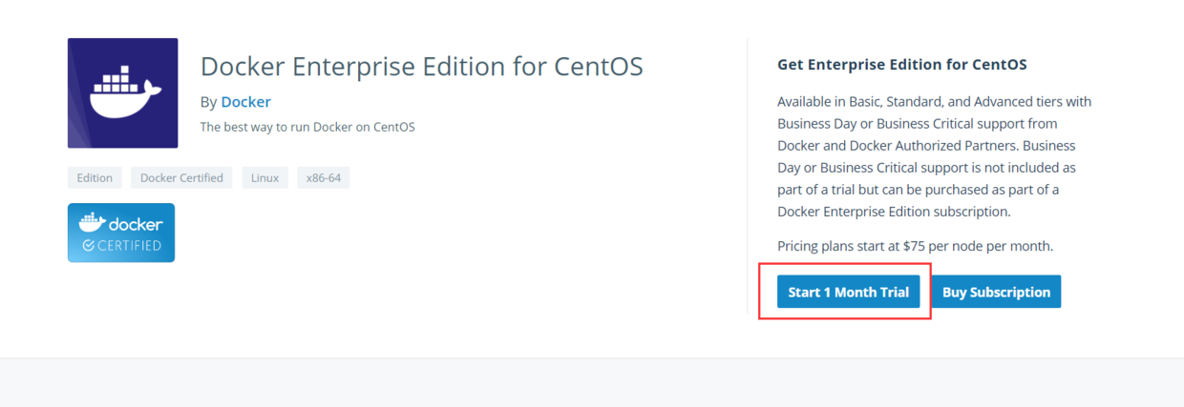Click the Linux tag chip
Screen dimensions: 1184x407
265,178
